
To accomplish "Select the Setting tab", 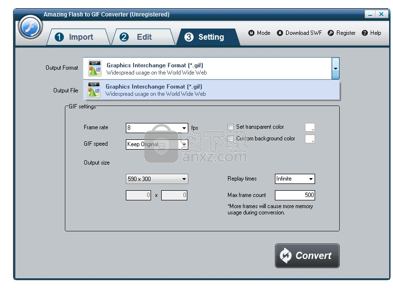I will pos(208,37).
